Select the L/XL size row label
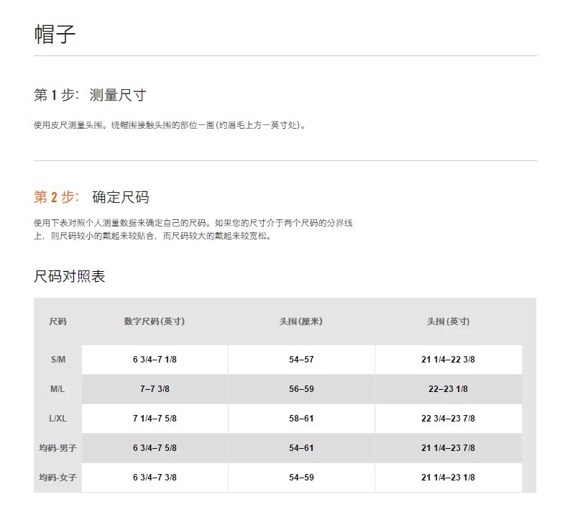This screenshot has width=568, height=515. tap(58, 419)
